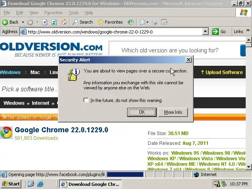Click the page loading progress bar
Viewport: 252px width, 189px height.
point(125,174)
